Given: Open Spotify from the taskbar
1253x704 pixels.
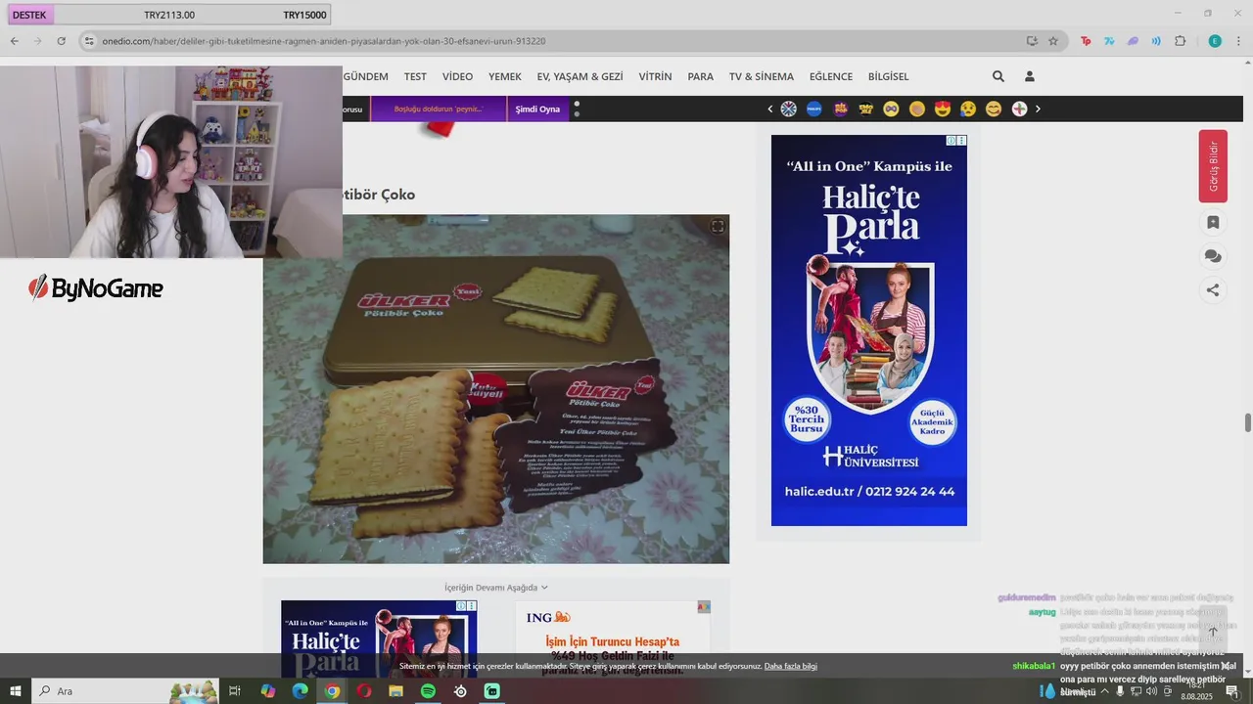Looking at the screenshot, I should click(x=428, y=691).
